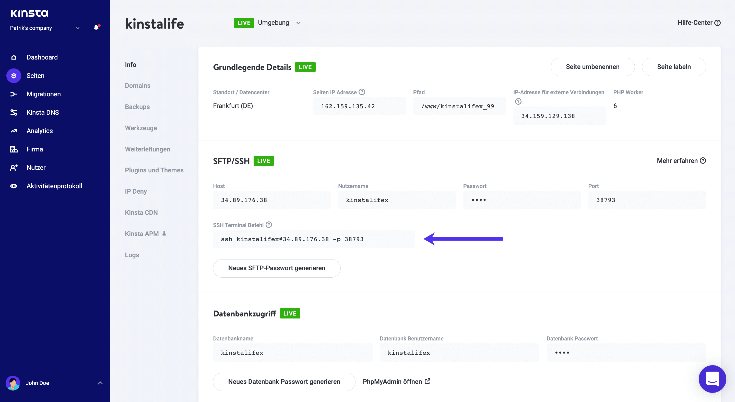The image size is (735, 402).
Task: Click SSH Terminal Befehl help icon
Action: pos(269,225)
